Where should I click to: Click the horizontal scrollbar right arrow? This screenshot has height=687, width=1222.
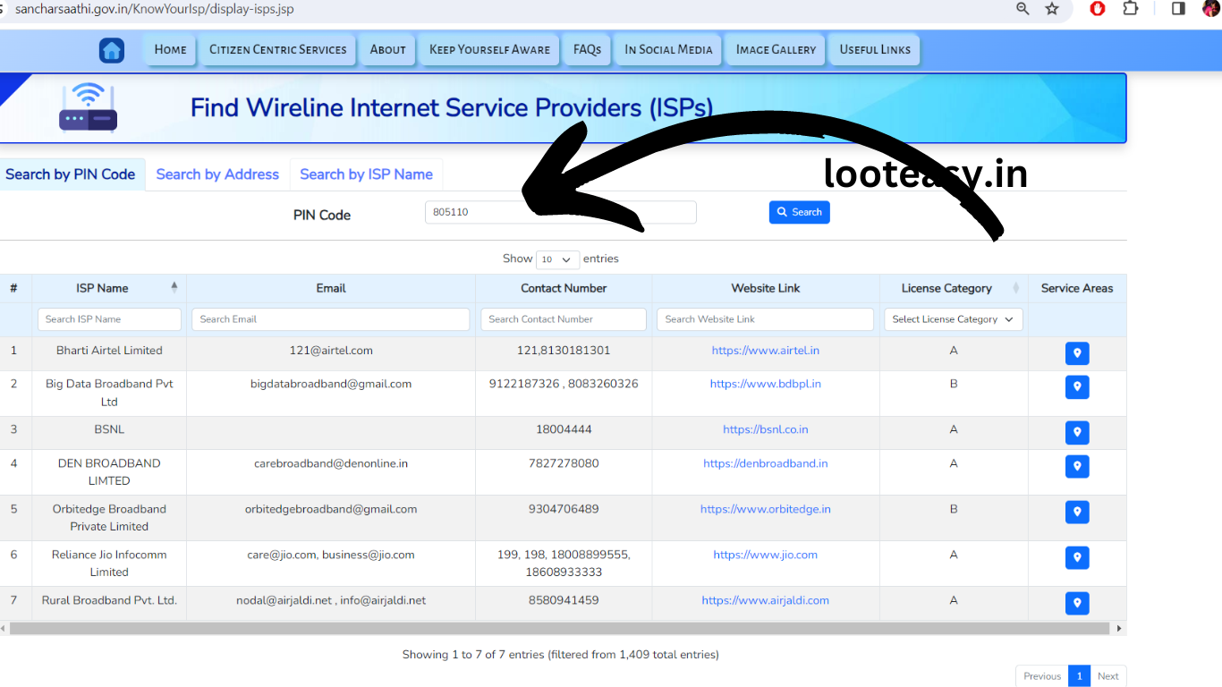tap(1119, 629)
